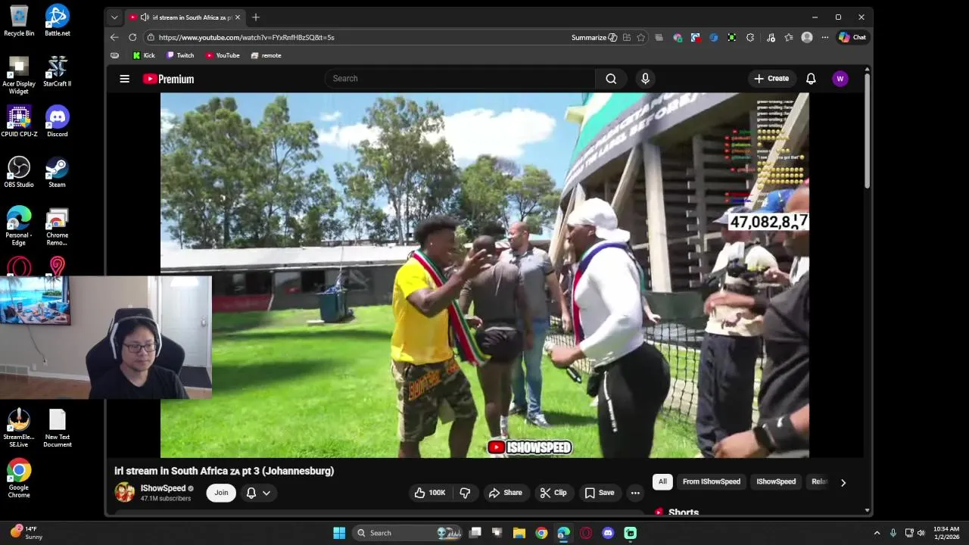Viewport: 969px width, 545px height.
Task: Click the YouTube search input field
Action: click(x=460, y=79)
